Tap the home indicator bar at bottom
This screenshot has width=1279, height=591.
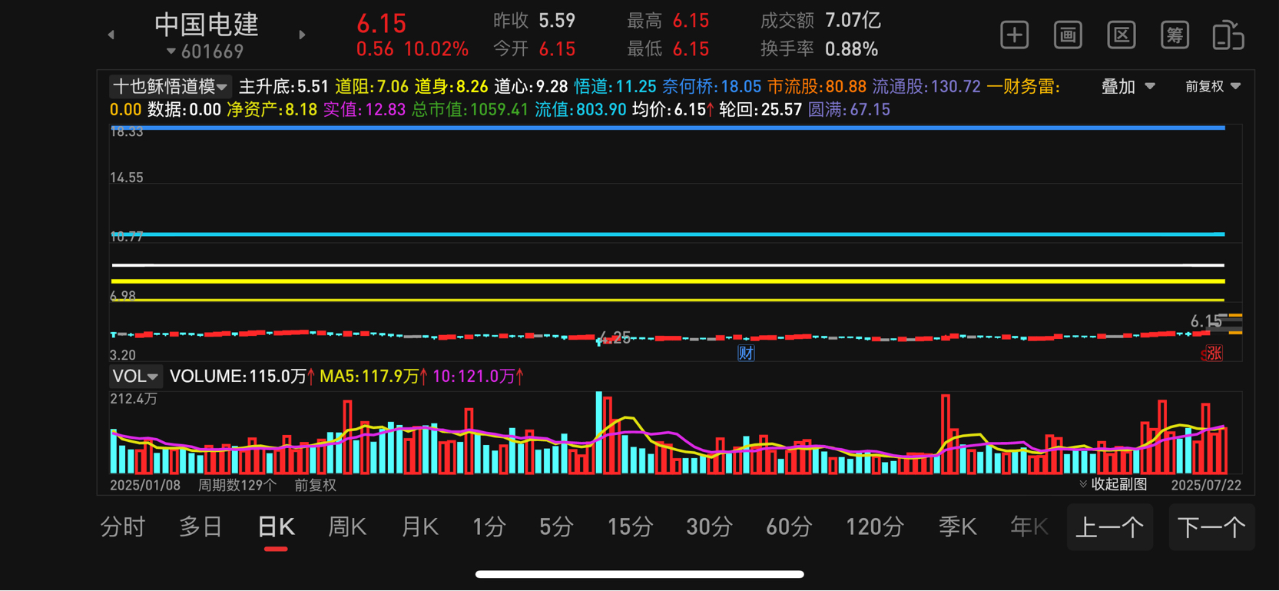coord(639,574)
